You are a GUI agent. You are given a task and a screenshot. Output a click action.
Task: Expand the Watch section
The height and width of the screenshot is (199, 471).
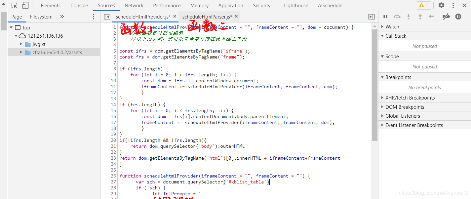click(x=425, y=27)
